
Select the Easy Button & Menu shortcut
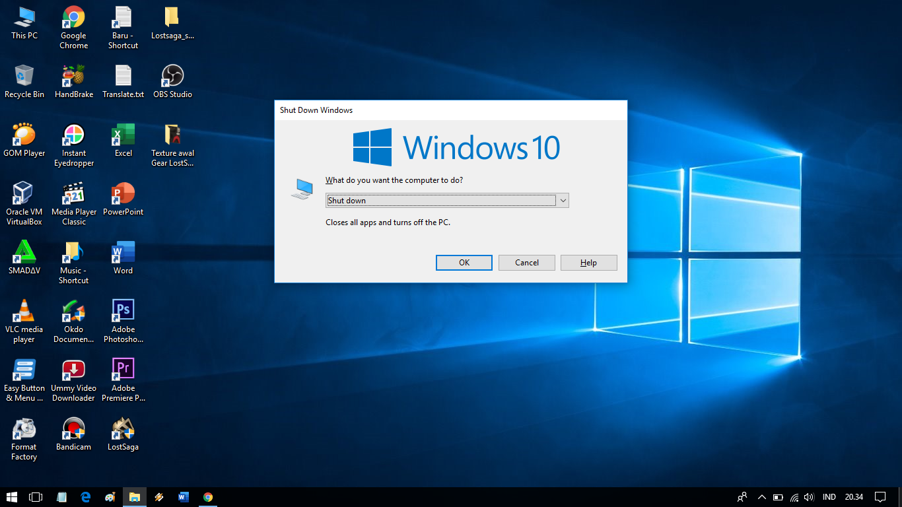tap(24, 380)
